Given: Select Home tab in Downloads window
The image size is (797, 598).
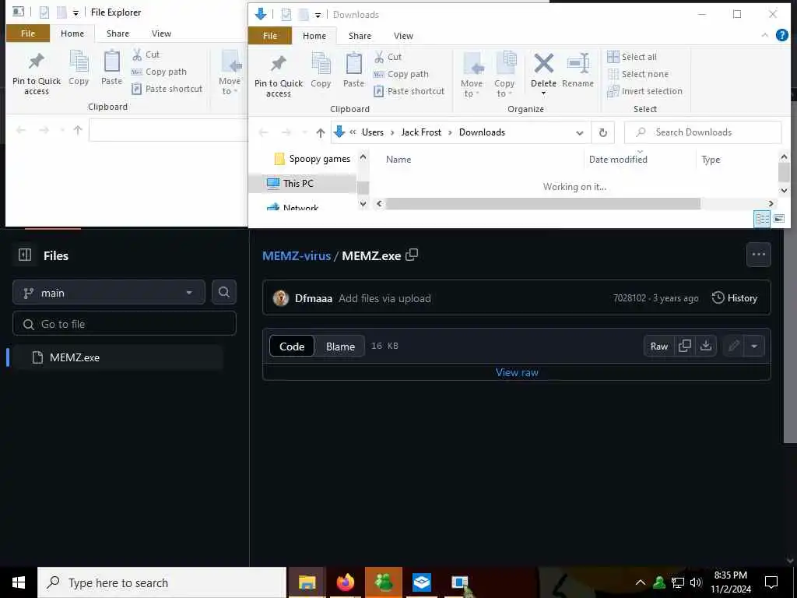Looking at the screenshot, I should (x=314, y=36).
